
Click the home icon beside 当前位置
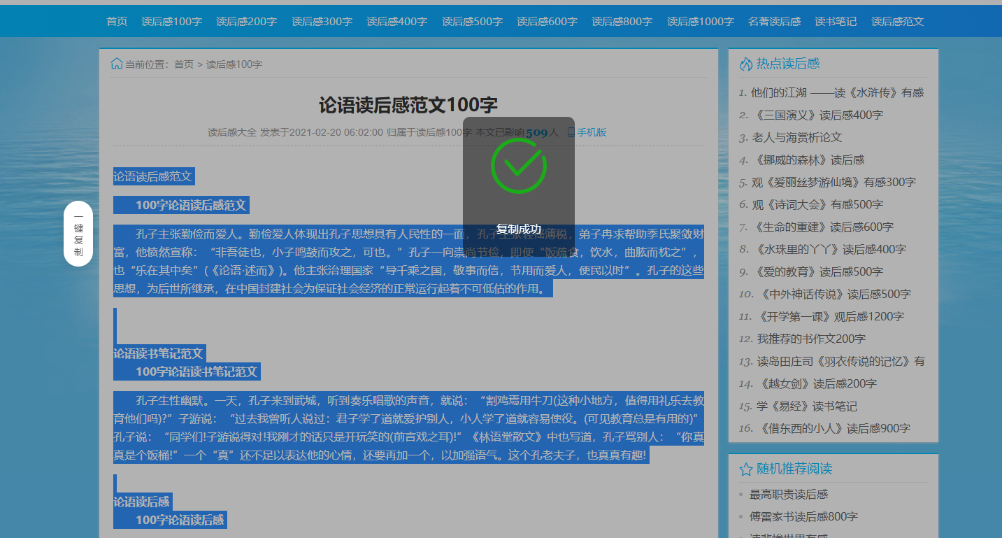coord(117,64)
